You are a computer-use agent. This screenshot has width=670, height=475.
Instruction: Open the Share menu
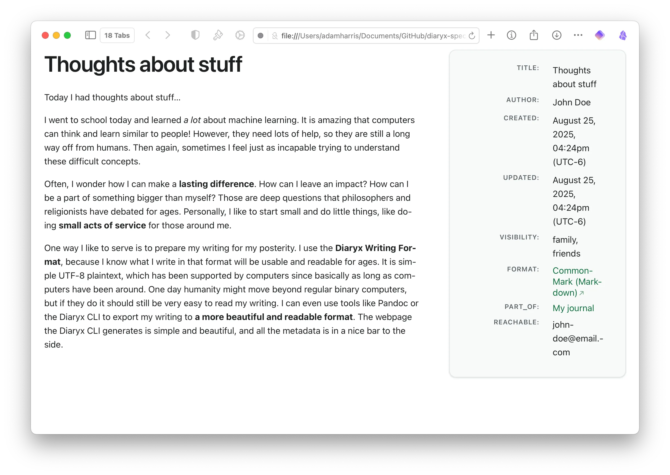pos(534,35)
